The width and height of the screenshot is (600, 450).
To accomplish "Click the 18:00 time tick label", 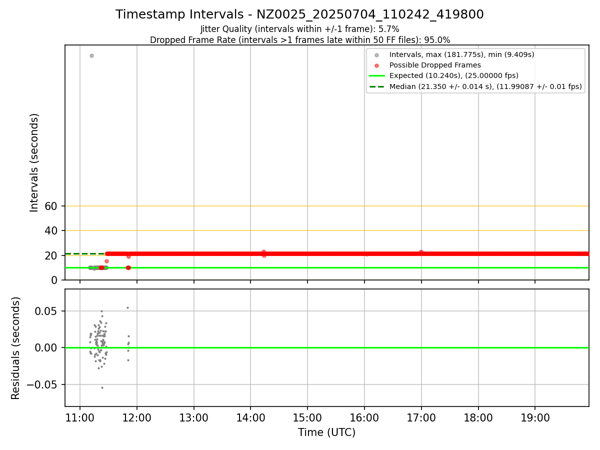I will pos(478,418).
